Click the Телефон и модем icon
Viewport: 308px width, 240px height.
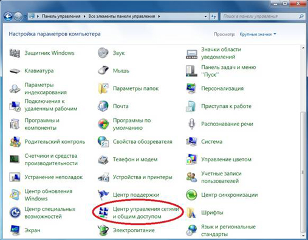103,160
